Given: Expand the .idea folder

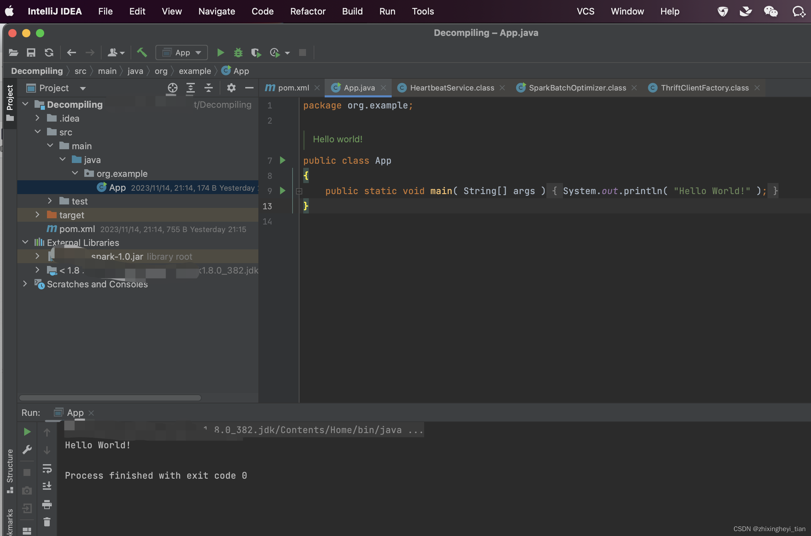Looking at the screenshot, I should pyautogui.click(x=37, y=118).
